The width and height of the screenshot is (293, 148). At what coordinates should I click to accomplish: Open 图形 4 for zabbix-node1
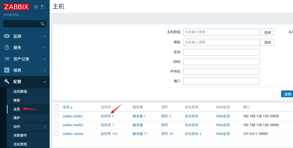click(166, 116)
